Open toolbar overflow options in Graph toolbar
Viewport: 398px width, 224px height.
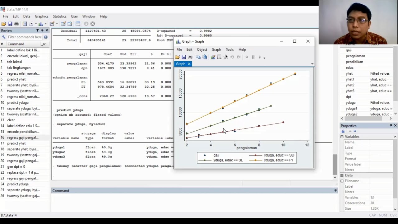coord(264,58)
